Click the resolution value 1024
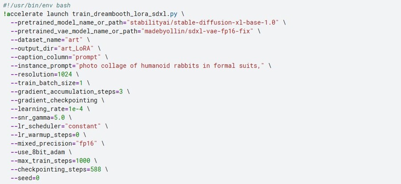The height and width of the screenshot is (184, 401). point(65,74)
